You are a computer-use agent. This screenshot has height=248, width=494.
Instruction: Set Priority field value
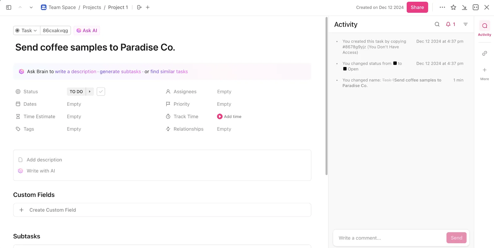point(224,104)
